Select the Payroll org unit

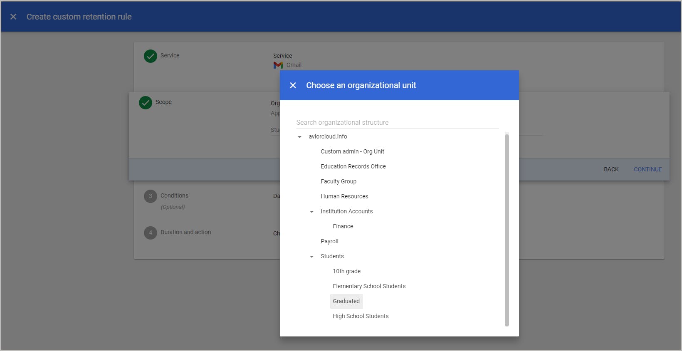click(x=329, y=241)
